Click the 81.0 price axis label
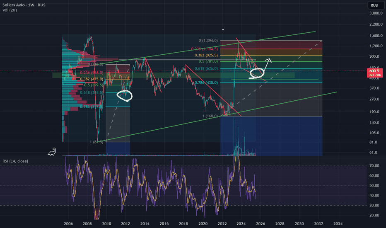The height and width of the screenshot is (228, 386). coord(373,142)
